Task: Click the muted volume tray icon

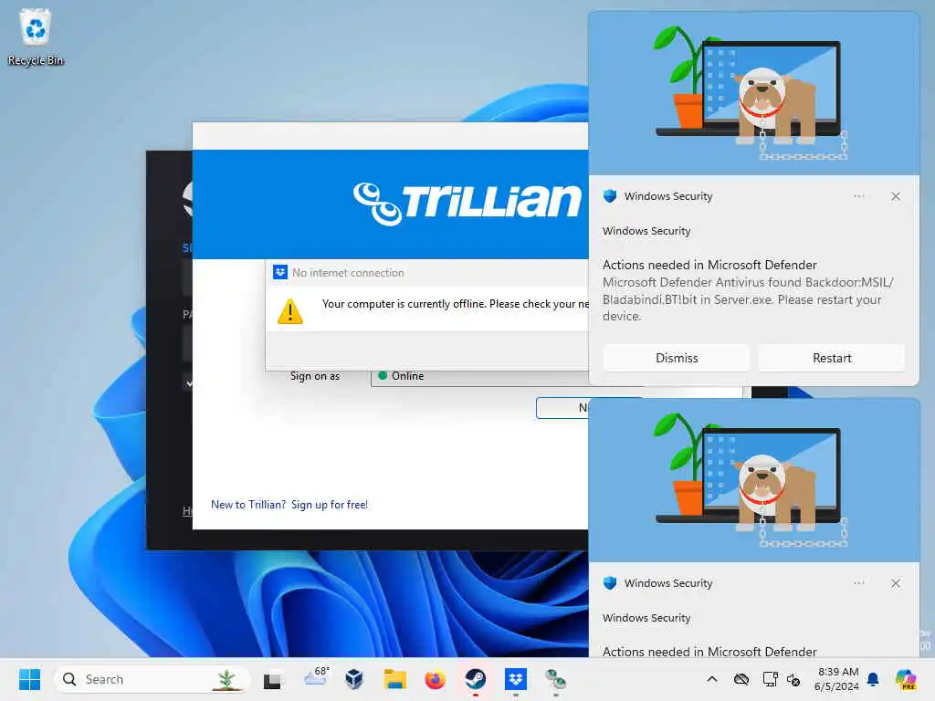Action: pos(793,679)
